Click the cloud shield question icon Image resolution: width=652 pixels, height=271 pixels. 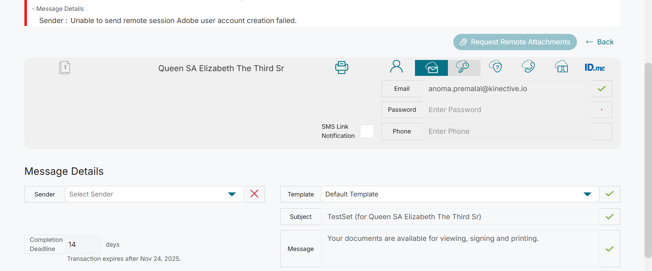pos(495,67)
